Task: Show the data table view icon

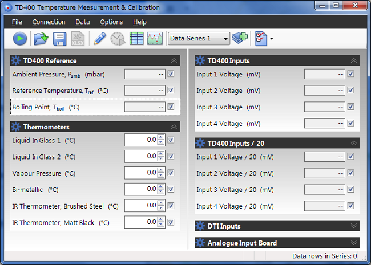Action: [x=136, y=39]
